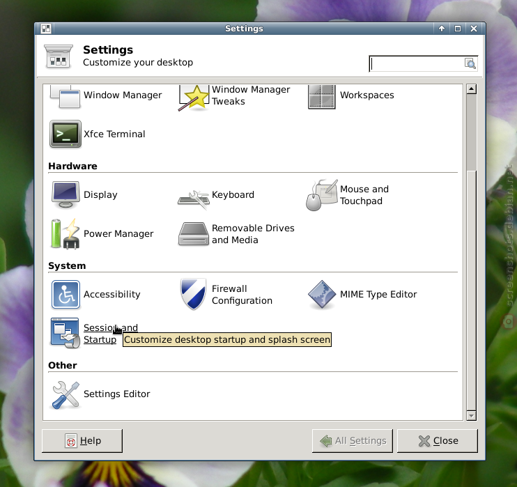This screenshot has width=517, height=487.
Task: Click 'Removable Drives and Media' label text
Action: (x=253, y=234)
